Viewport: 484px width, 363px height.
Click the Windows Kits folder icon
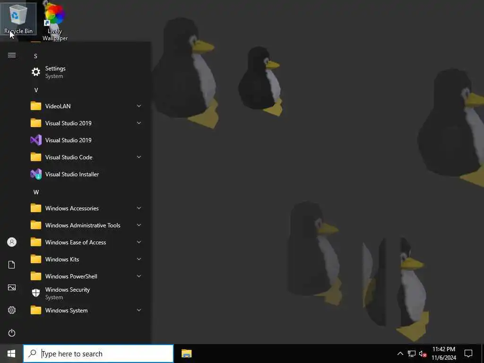[36, 259]
